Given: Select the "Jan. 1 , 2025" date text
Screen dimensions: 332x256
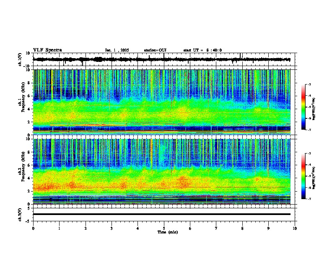Looking at the screenshot, I should point(117,50).
